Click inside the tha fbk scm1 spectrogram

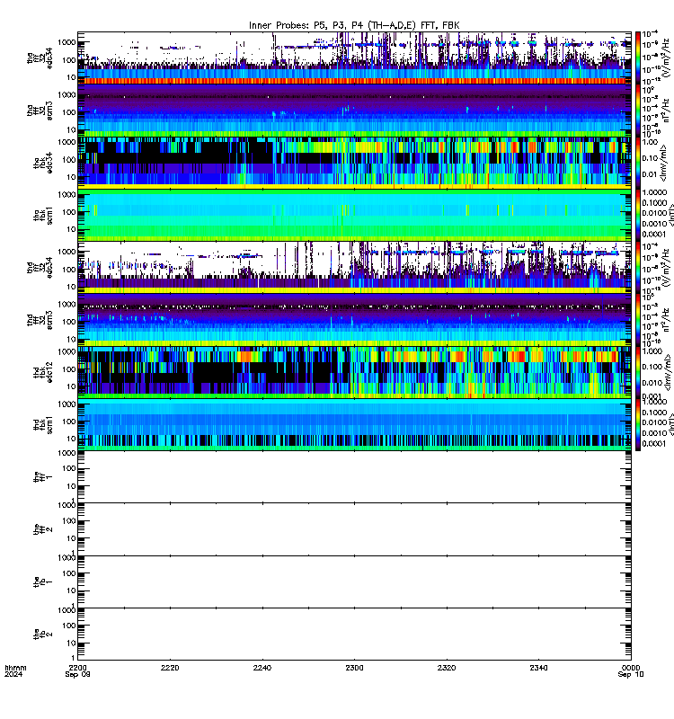coord(354,215)
